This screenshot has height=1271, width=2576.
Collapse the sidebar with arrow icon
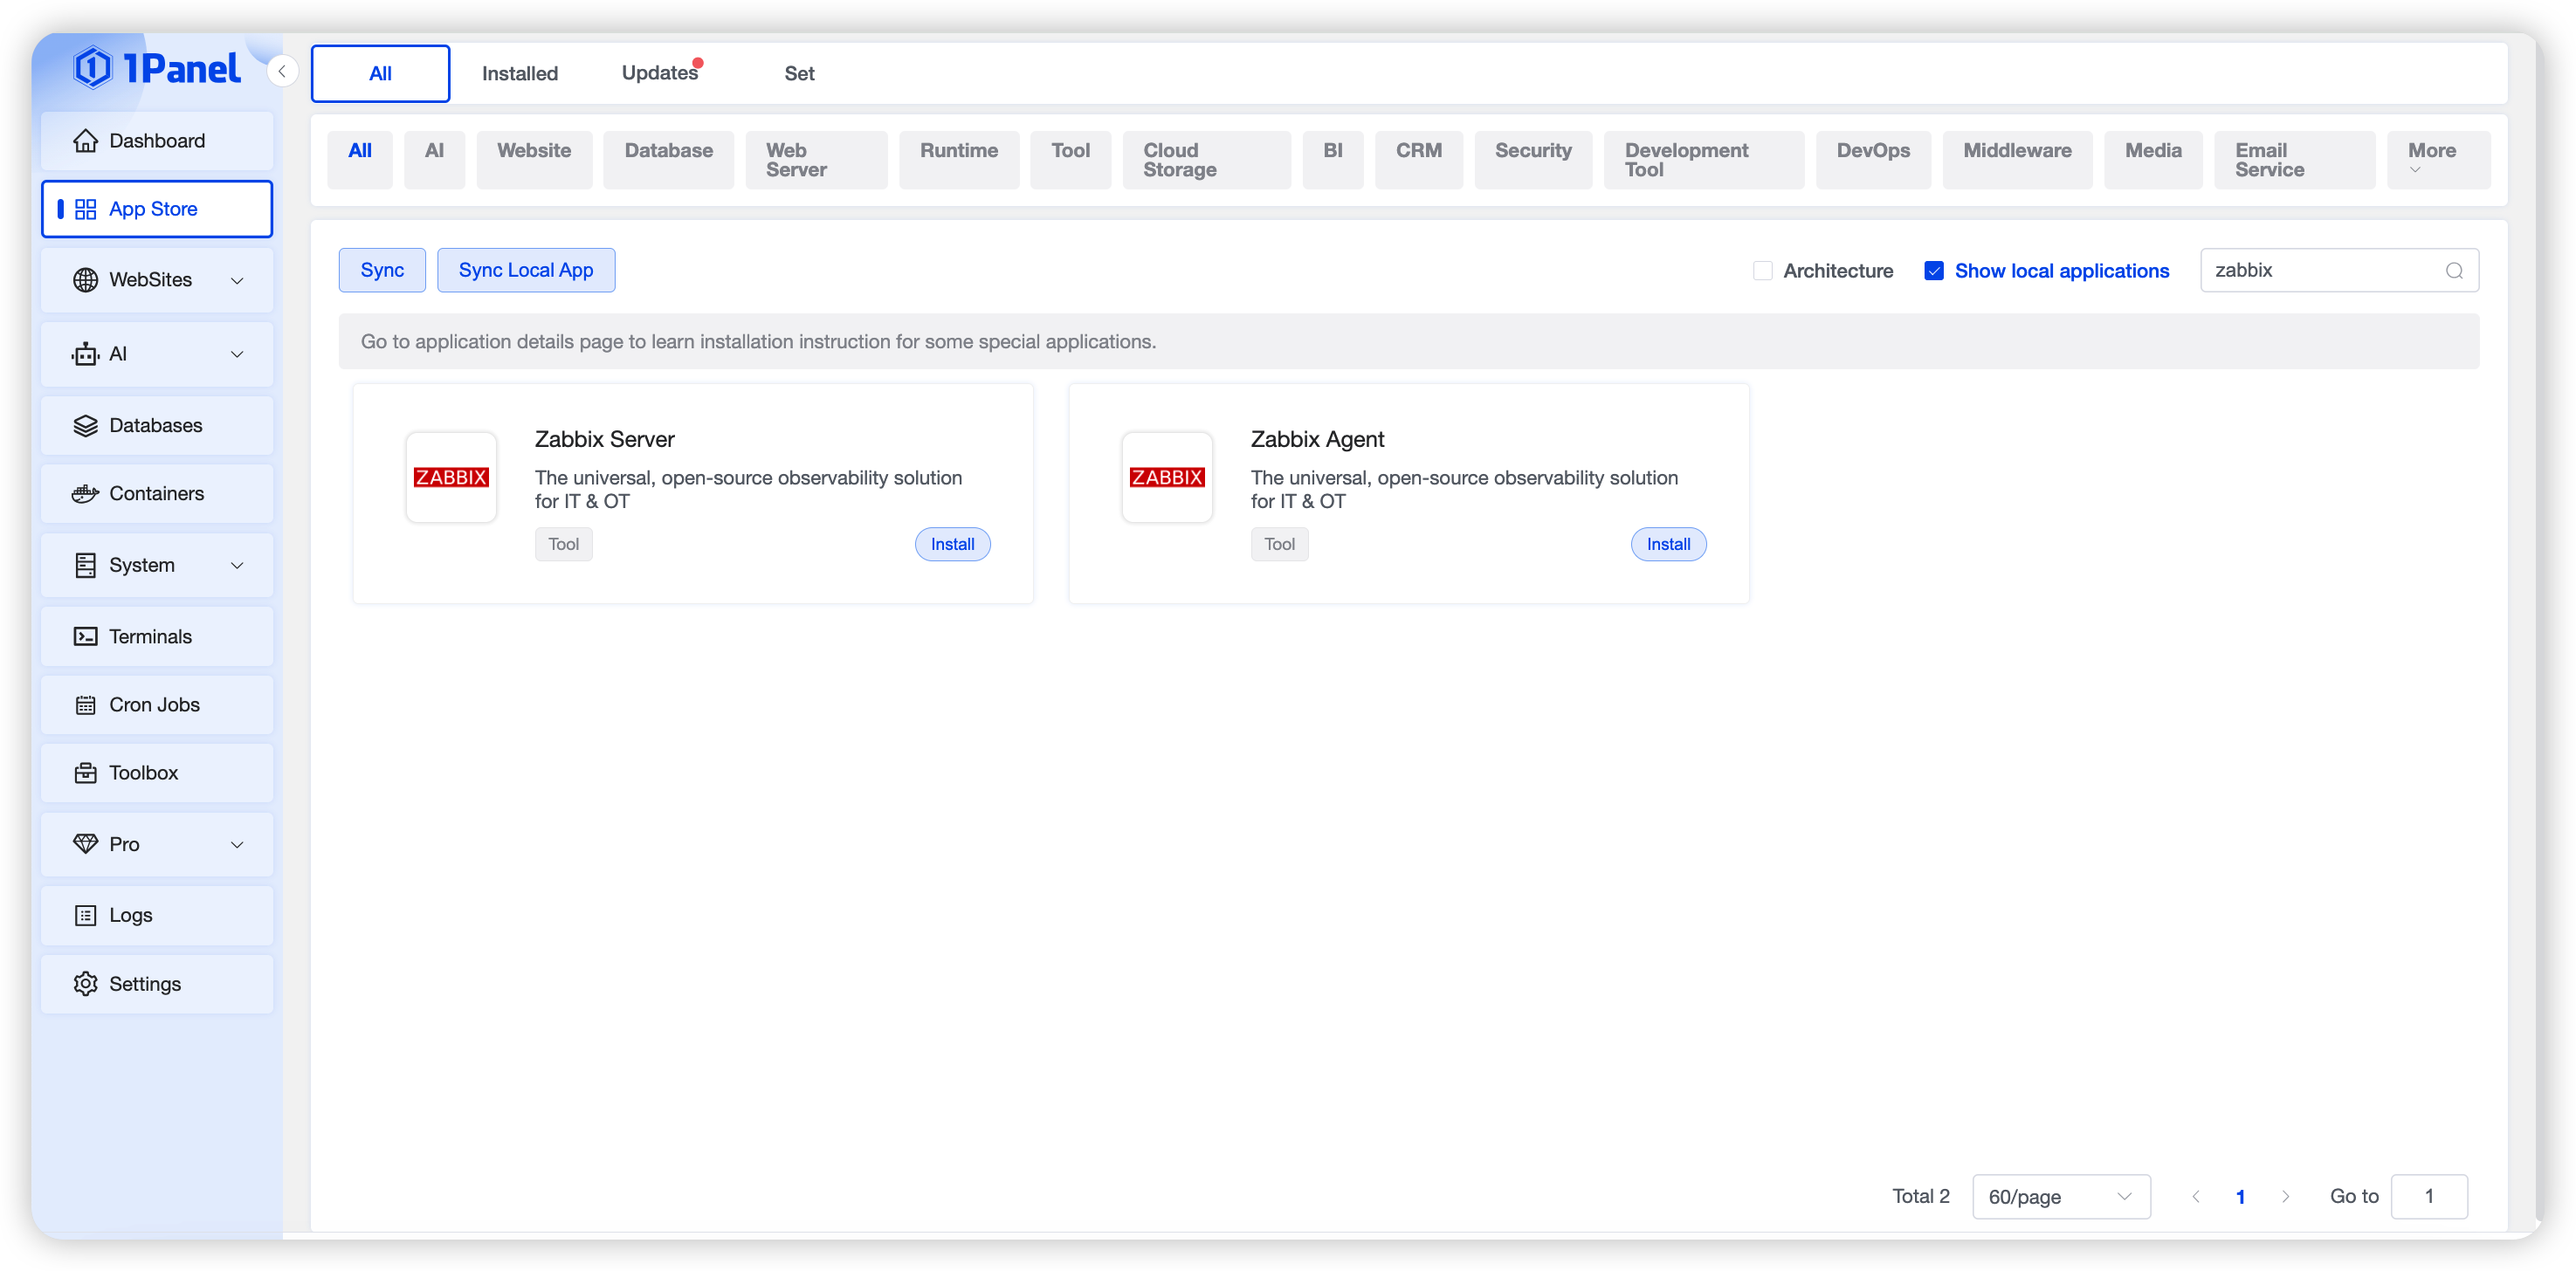click(x=283, y=72)
